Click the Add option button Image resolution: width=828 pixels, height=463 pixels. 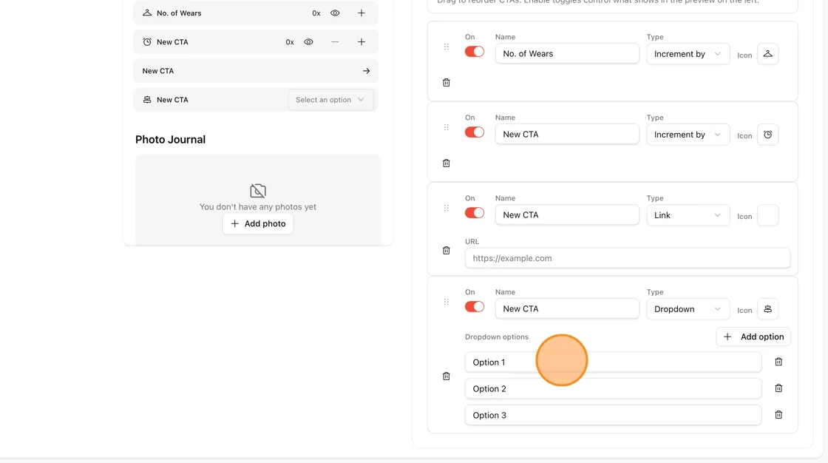[x=753, y=337]
